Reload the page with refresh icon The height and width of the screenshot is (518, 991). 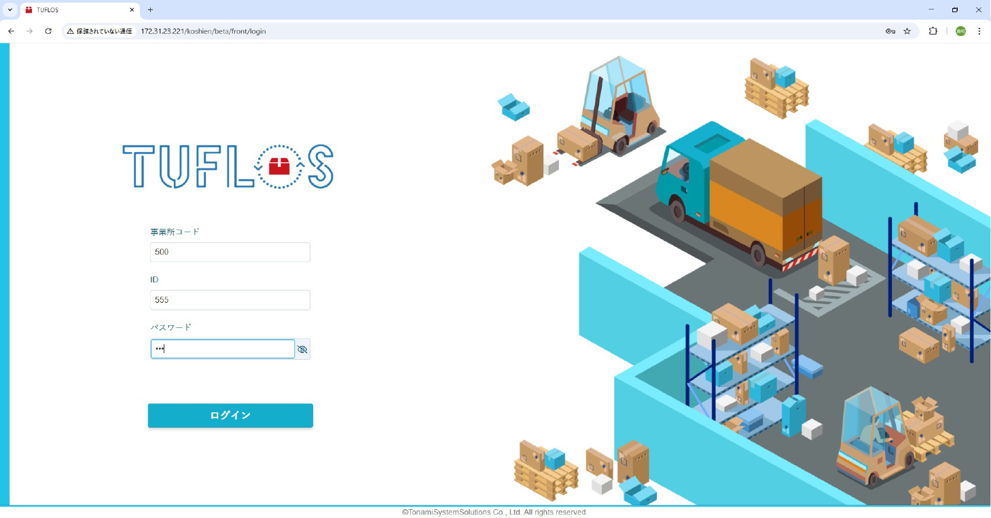tap(48, 31)
